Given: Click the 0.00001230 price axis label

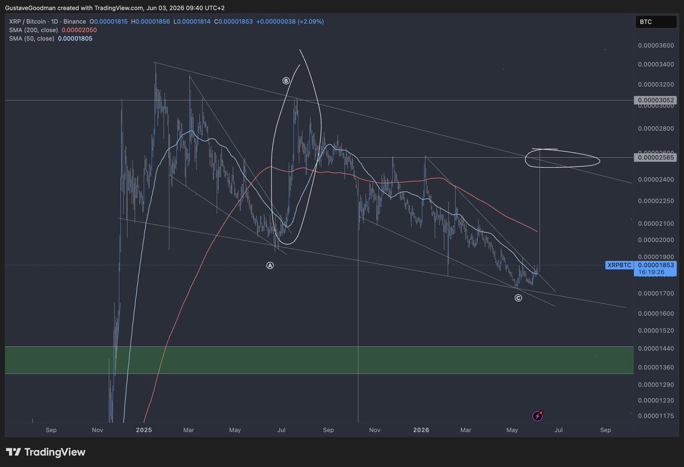Looking at the screenshot, I should coord(656,401).
